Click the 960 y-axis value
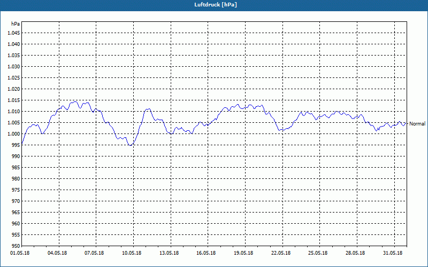 17,223
